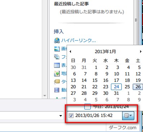Select January 15 in calendar

[x=95, y=80]
